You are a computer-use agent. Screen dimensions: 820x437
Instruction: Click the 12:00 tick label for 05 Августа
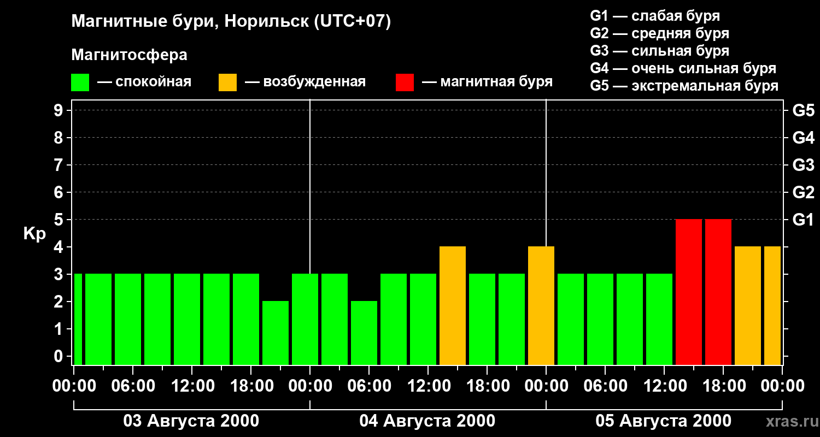664,386
